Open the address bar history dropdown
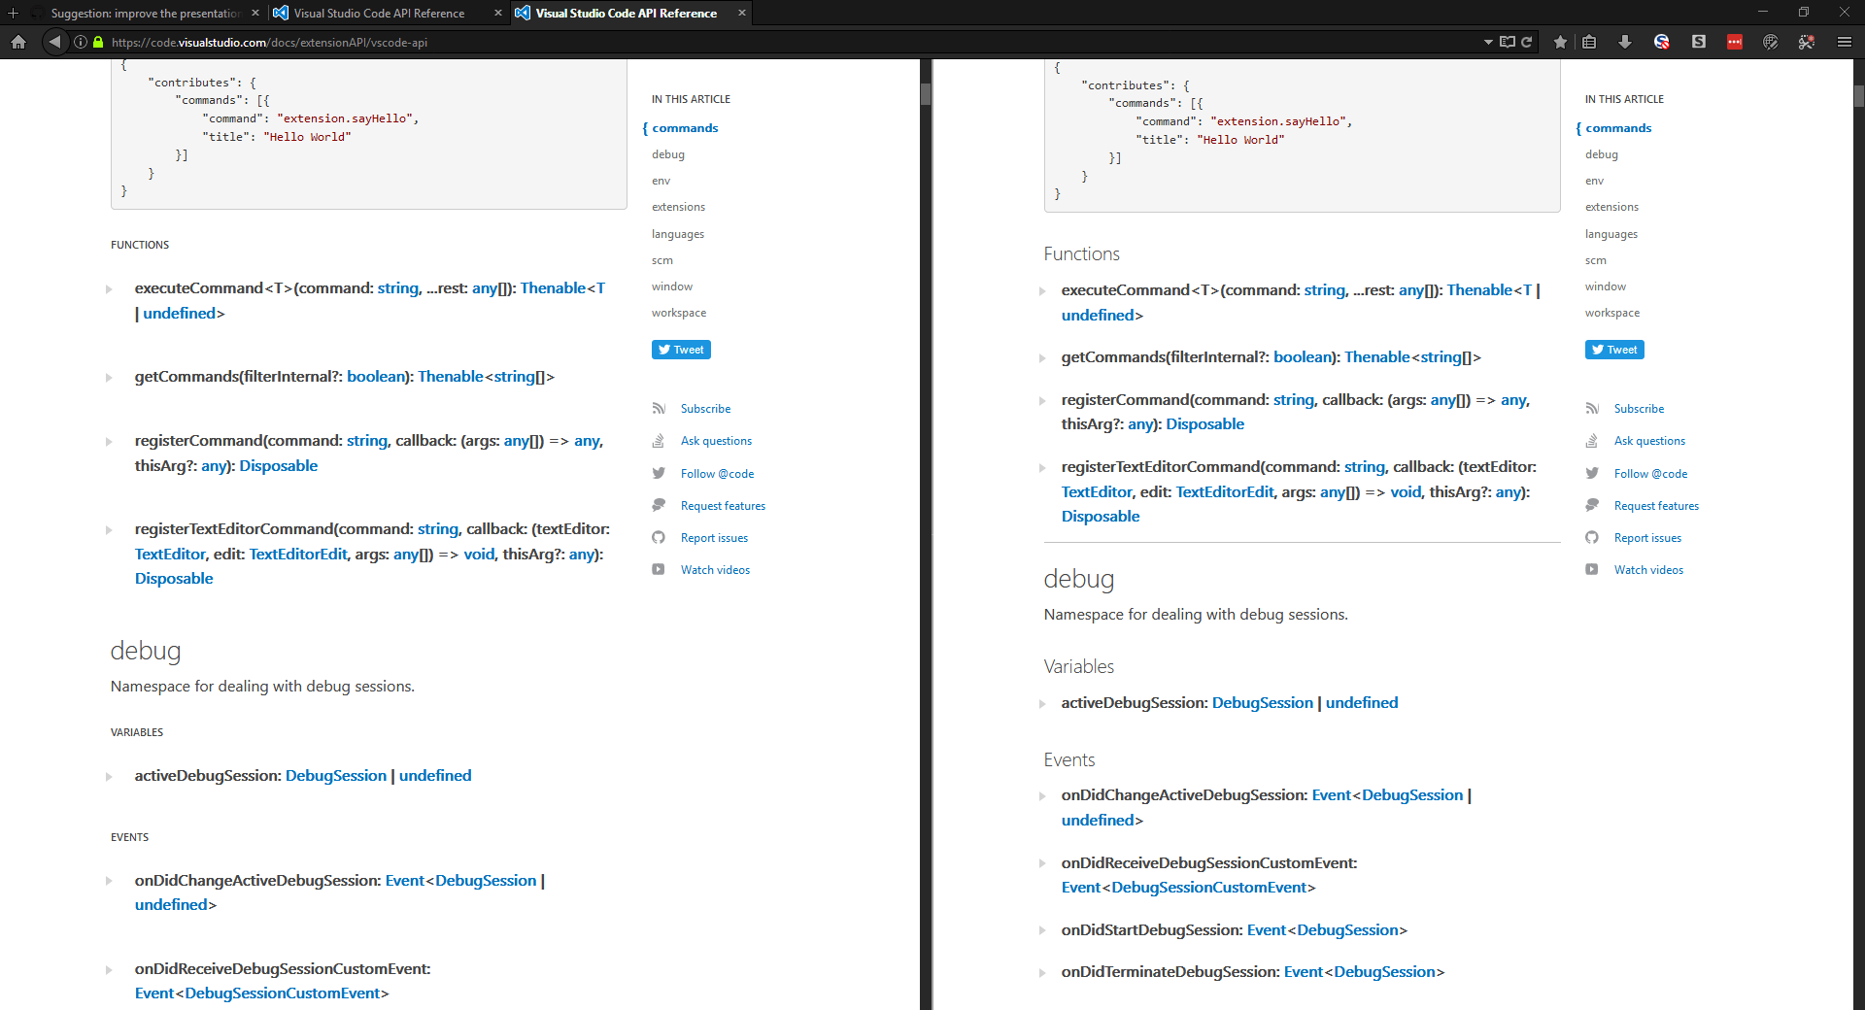This screenshot has height=1010, width=1865. coord(1486,42)
